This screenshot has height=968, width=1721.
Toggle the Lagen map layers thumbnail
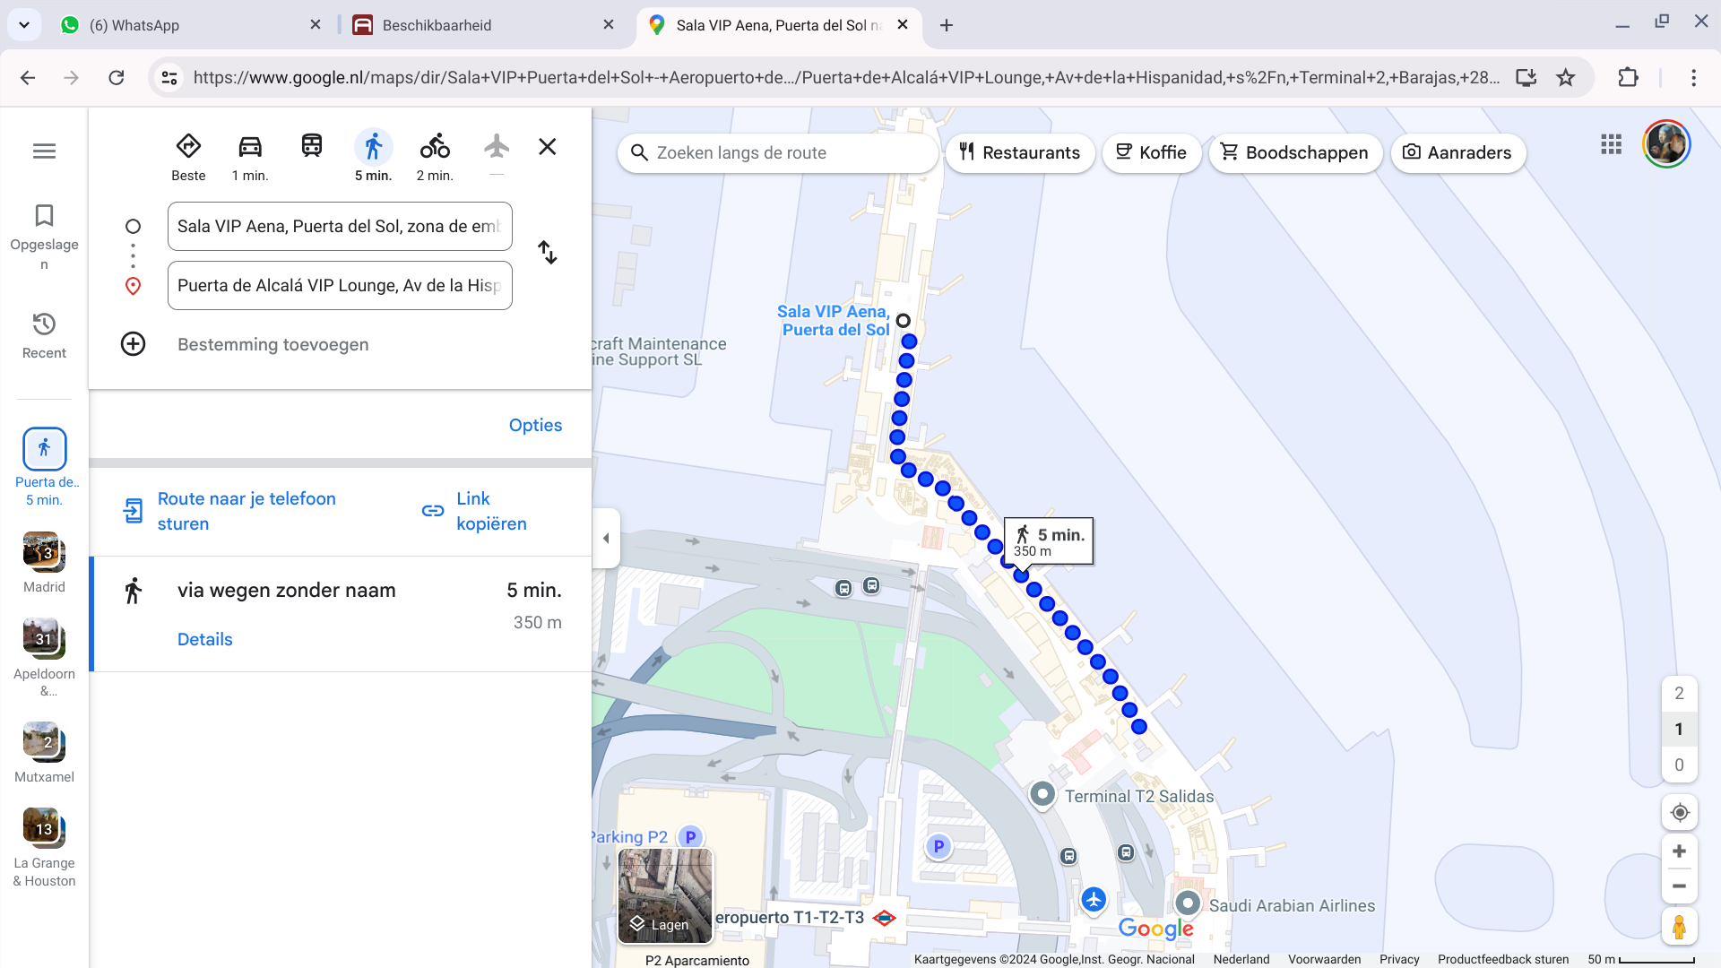click(665, 895)
